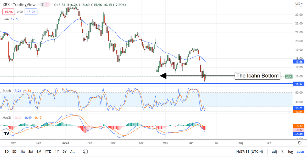Click the blue 17.66 label on price axis

[299, 61]
